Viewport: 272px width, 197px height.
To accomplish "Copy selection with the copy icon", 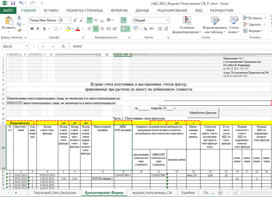I will point(19,24).
